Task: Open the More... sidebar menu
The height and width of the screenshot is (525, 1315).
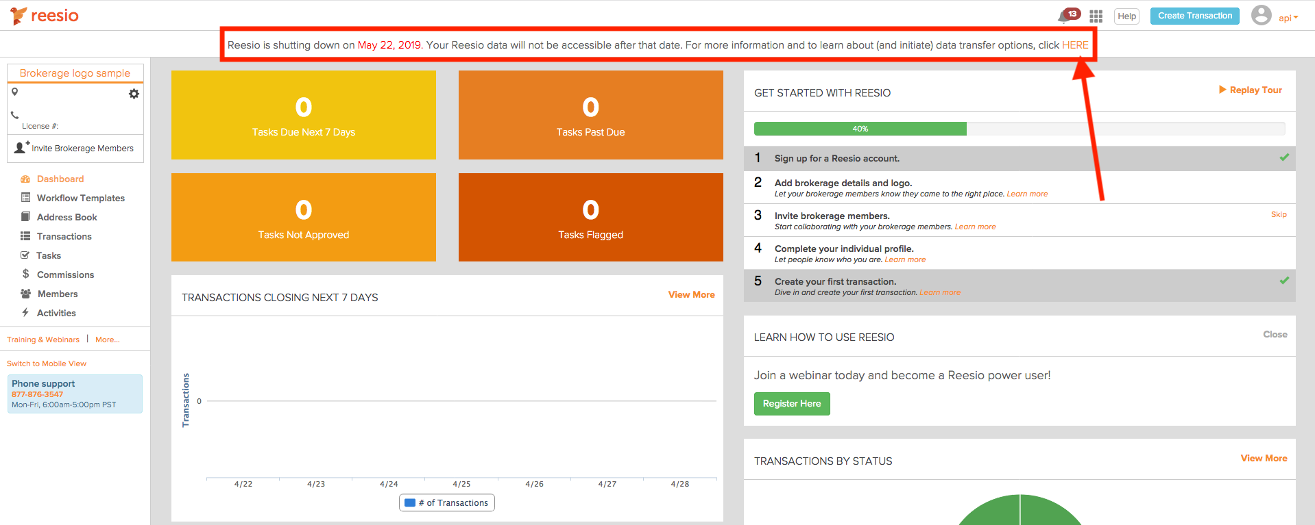Action: coord(108,340)
